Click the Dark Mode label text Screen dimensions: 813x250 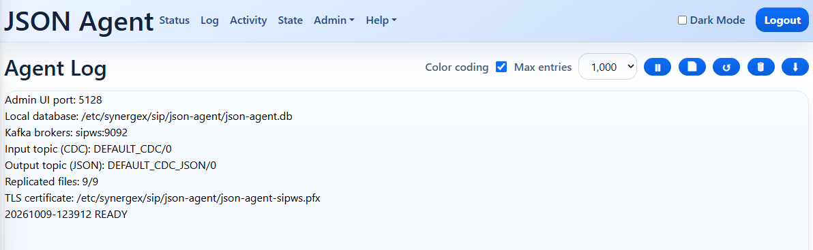click(718, 20)
